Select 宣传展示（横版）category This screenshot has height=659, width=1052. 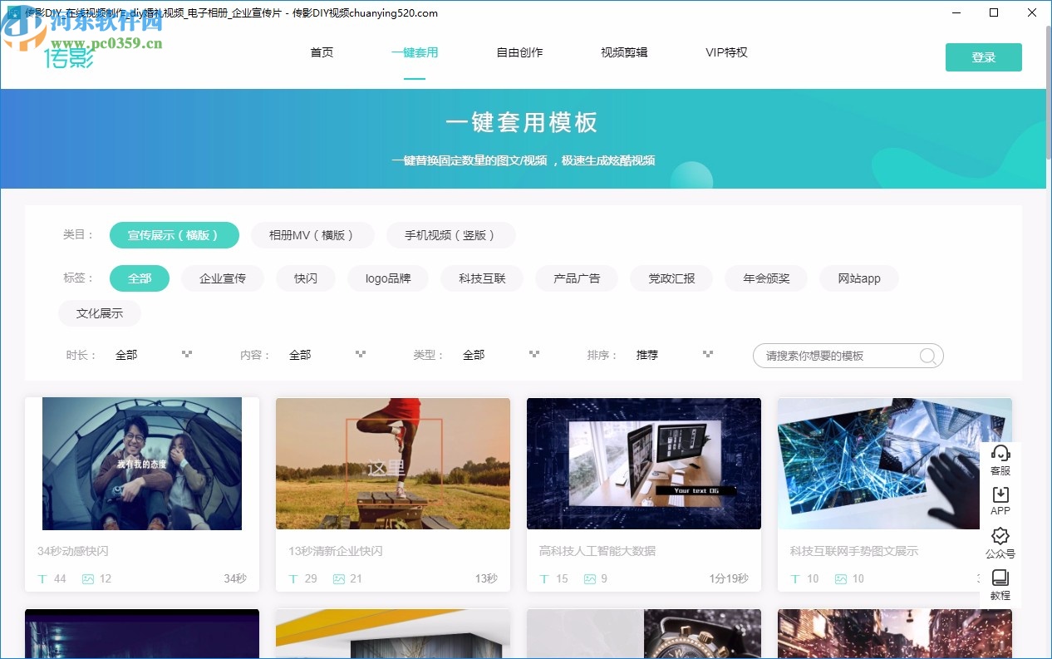click(175, 235)
